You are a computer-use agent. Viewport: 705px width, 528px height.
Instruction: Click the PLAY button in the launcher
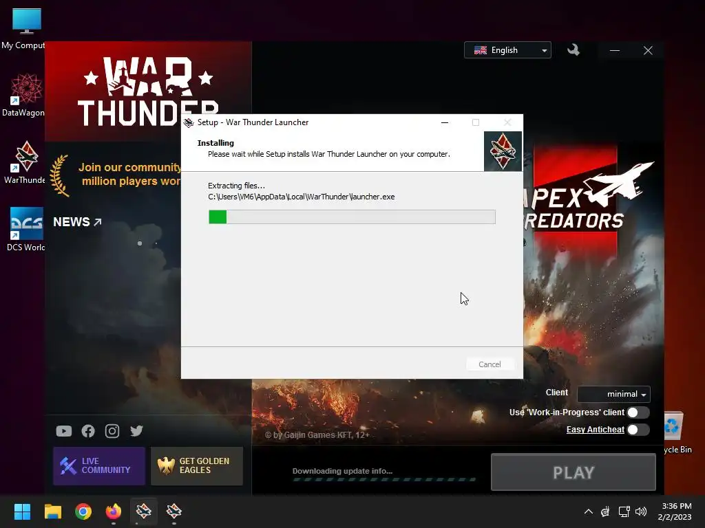574,472
